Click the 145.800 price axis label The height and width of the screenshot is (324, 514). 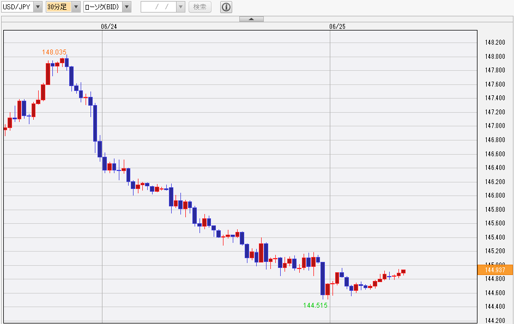click(495, 209)
